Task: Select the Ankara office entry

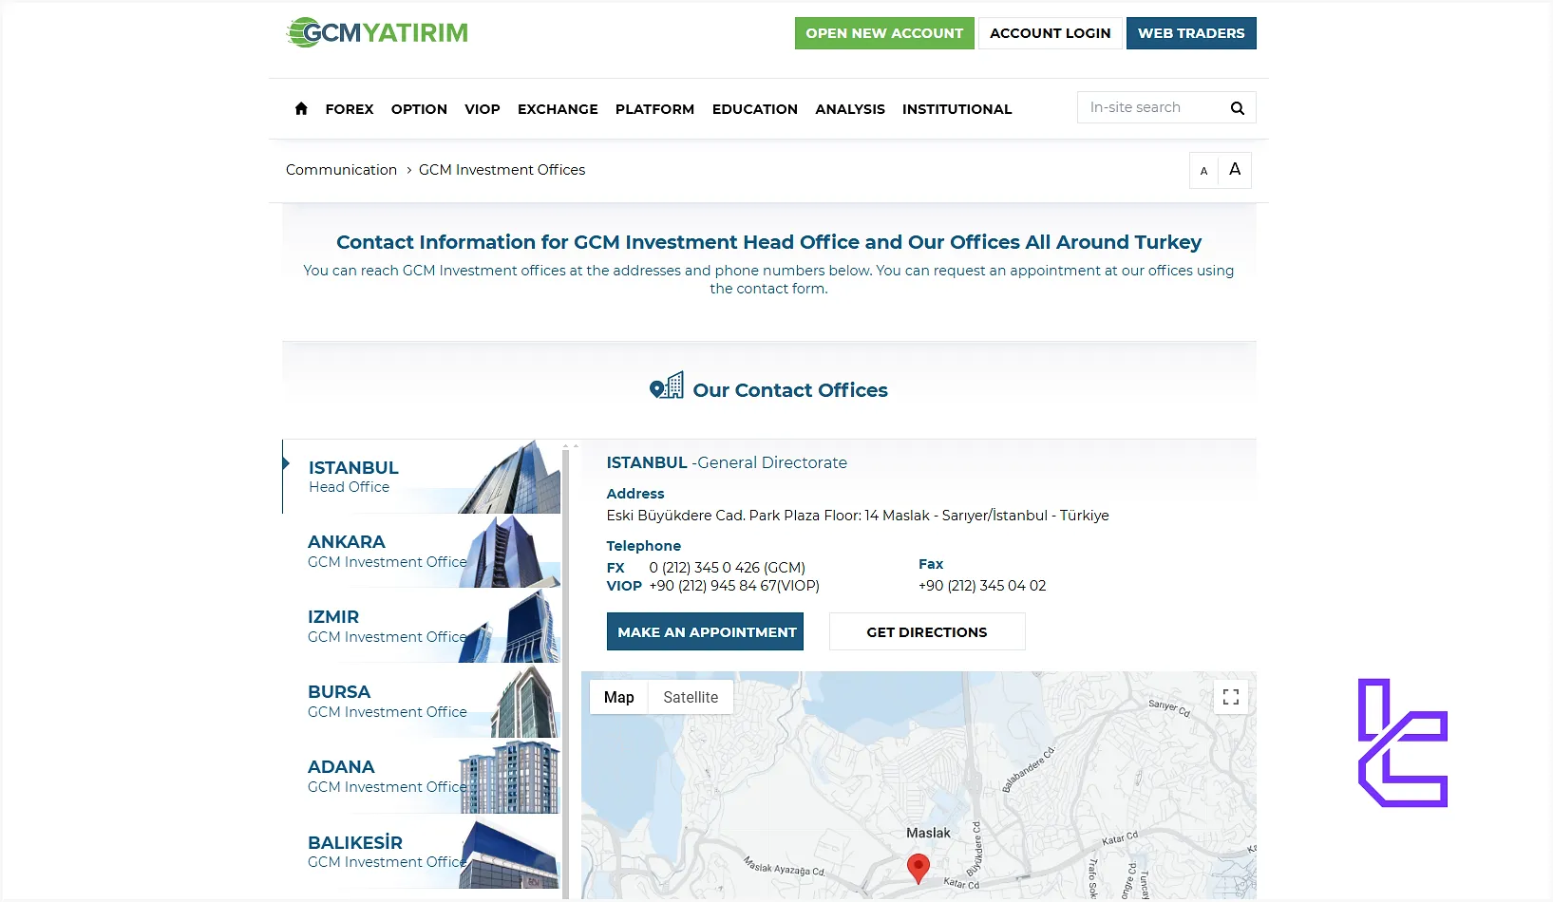Action: click(x=422, y=552)
